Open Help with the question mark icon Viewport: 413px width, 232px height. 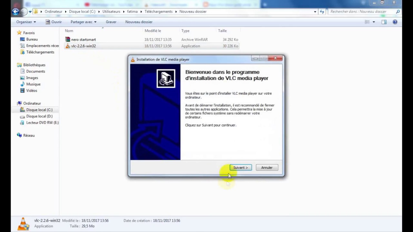[x=395, y=22]
